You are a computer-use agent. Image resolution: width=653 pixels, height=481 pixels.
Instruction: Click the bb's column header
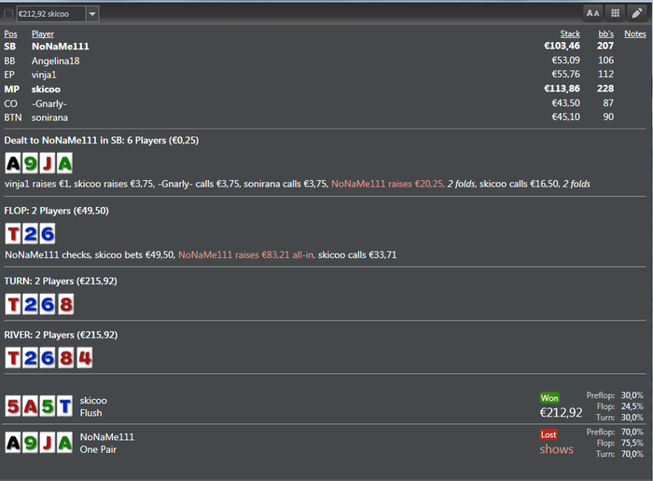pos(605,34)
